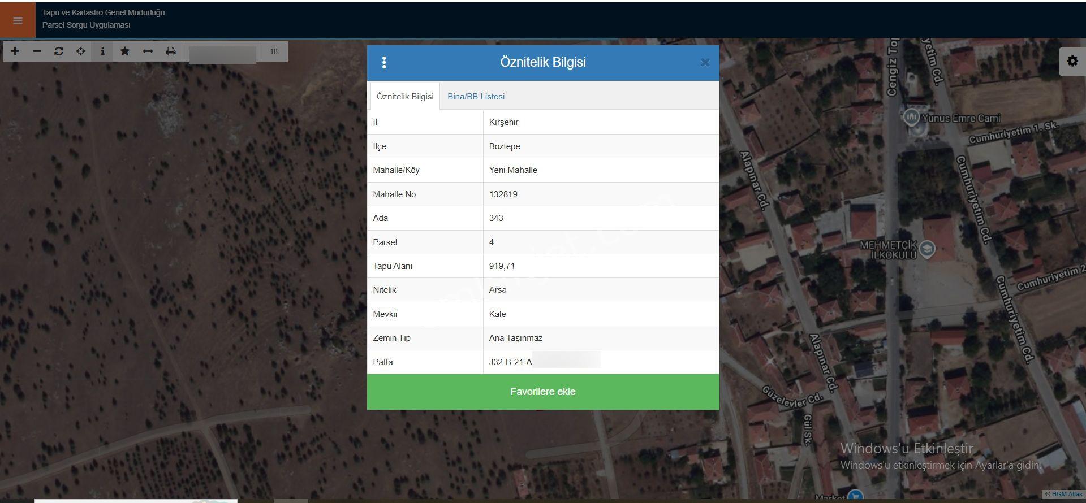Close the Öznitelik Bilgisi dialog
Viewport: 1086px width, 503px height.
pyautogui.click(x=705, y=63)
